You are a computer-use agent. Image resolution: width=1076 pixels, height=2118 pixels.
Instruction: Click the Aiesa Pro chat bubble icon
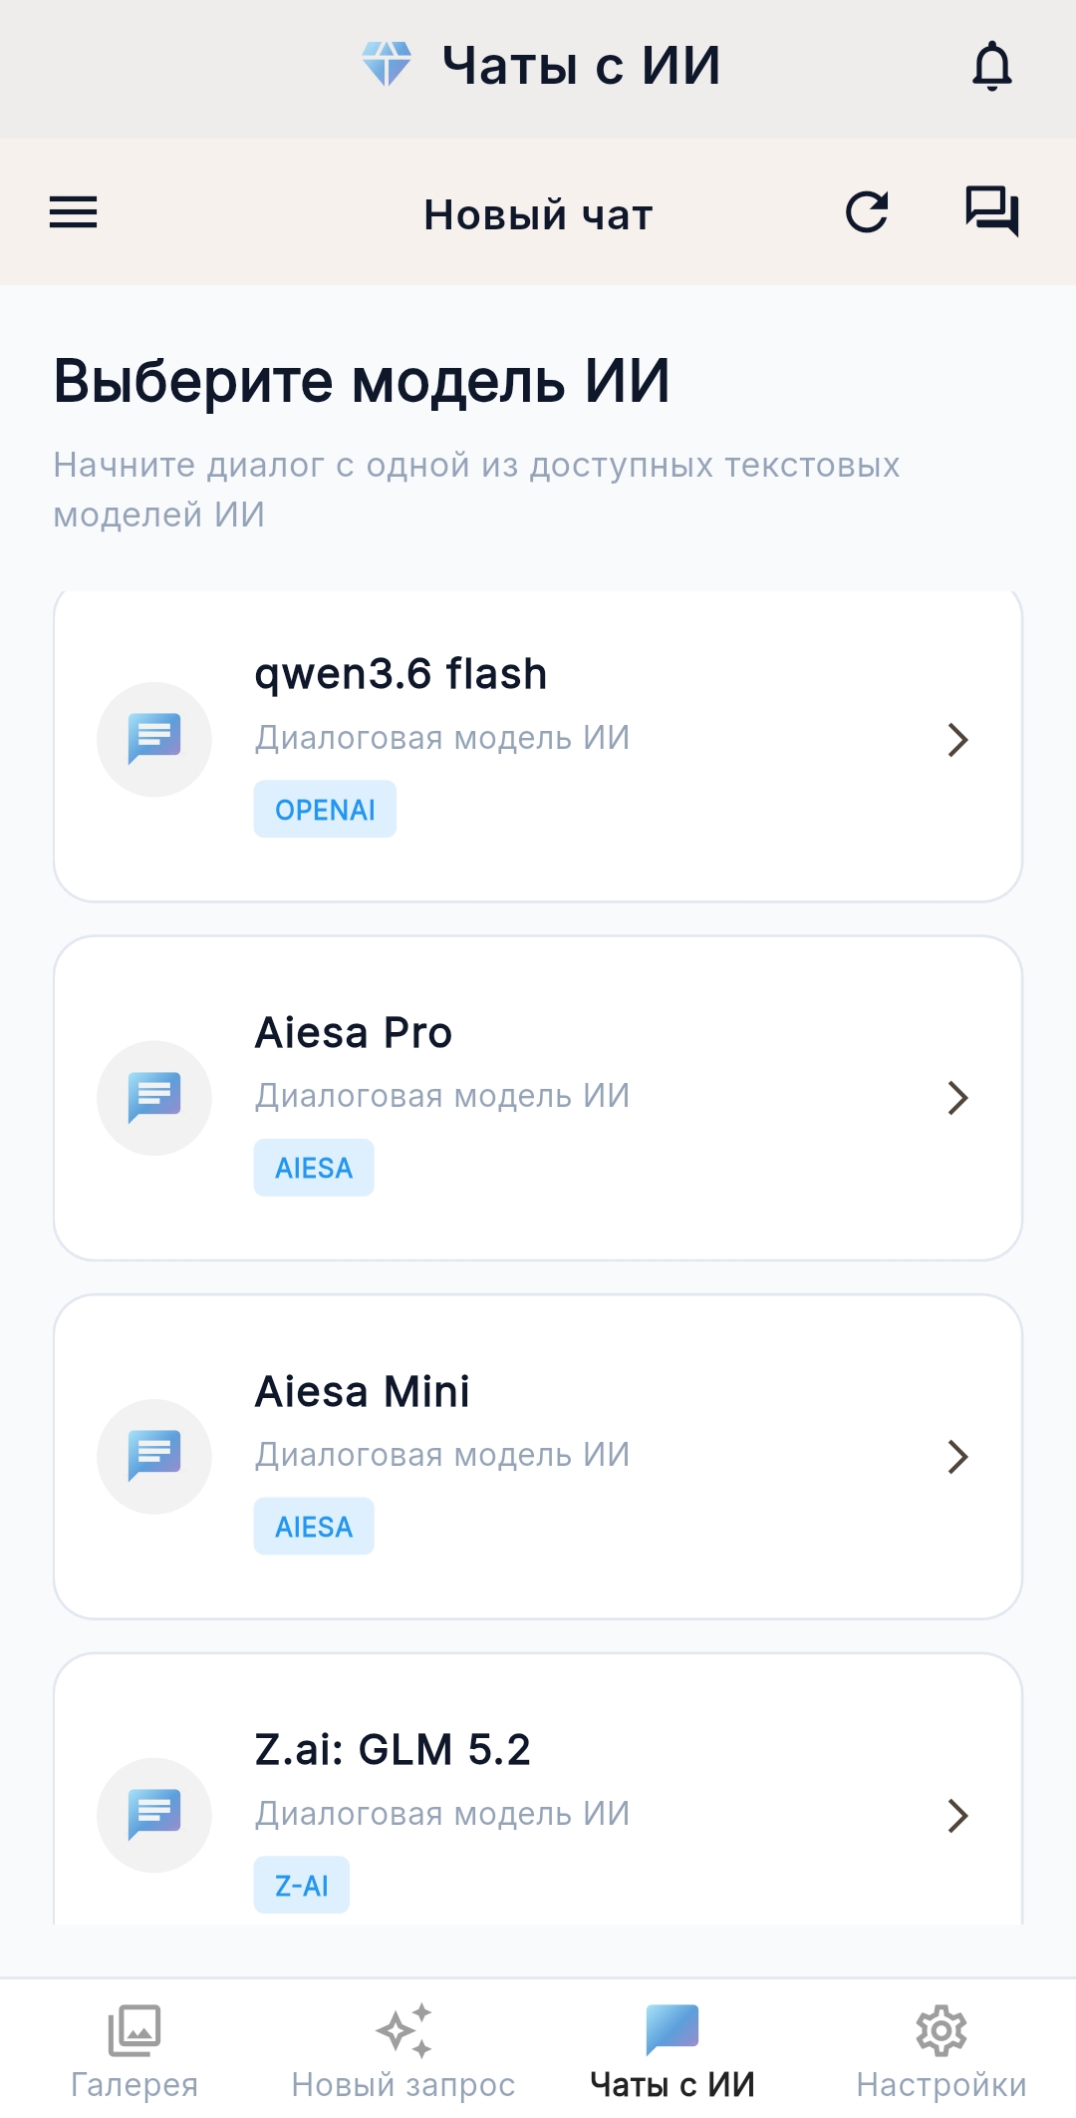pyautogui.click(x=154, y=1098)
